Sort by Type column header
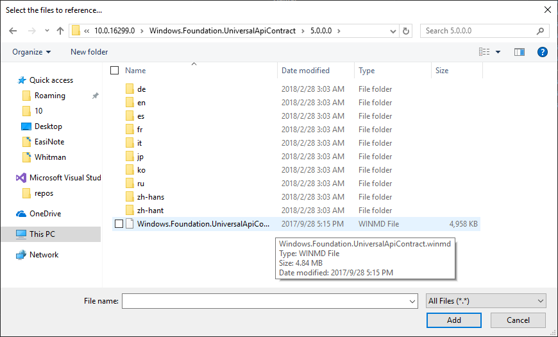 pyautogui.click(x=366, y=71)
